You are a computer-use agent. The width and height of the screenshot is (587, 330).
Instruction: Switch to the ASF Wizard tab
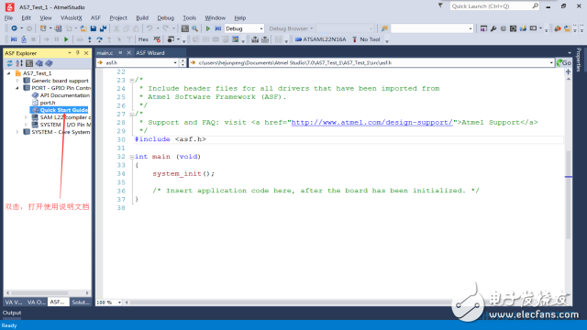150,53
